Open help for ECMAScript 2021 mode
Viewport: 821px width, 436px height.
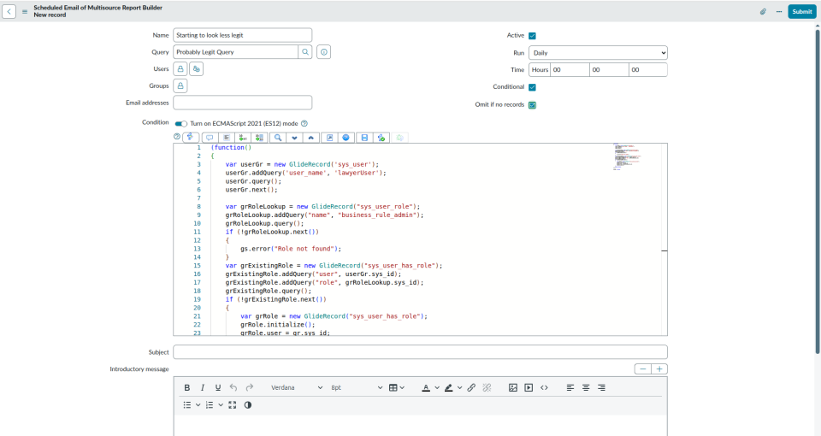304,123
